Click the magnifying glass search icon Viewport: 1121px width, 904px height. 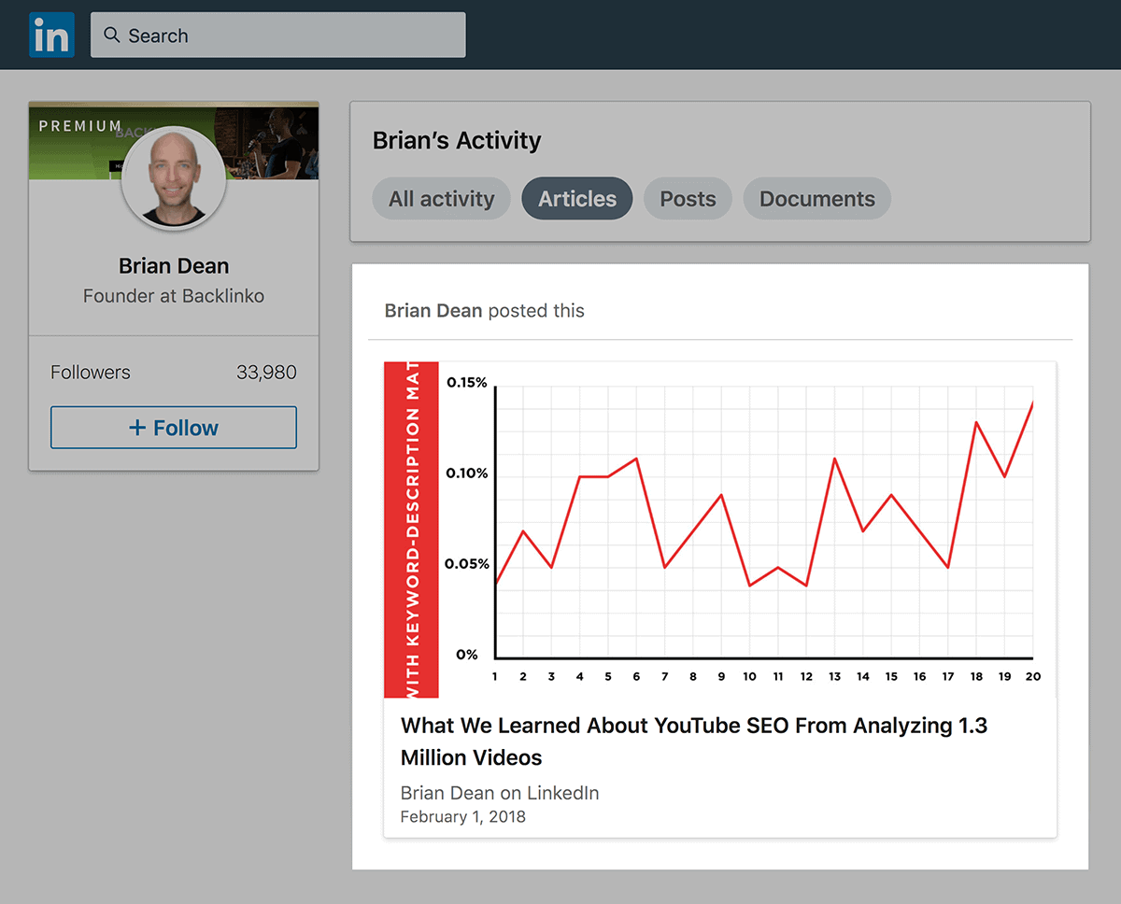(x=111, y=35)
